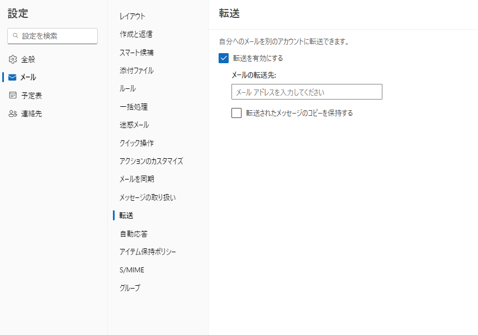Open グループ settings
This screenshot has width=478, height=335.
coord(130,288)
